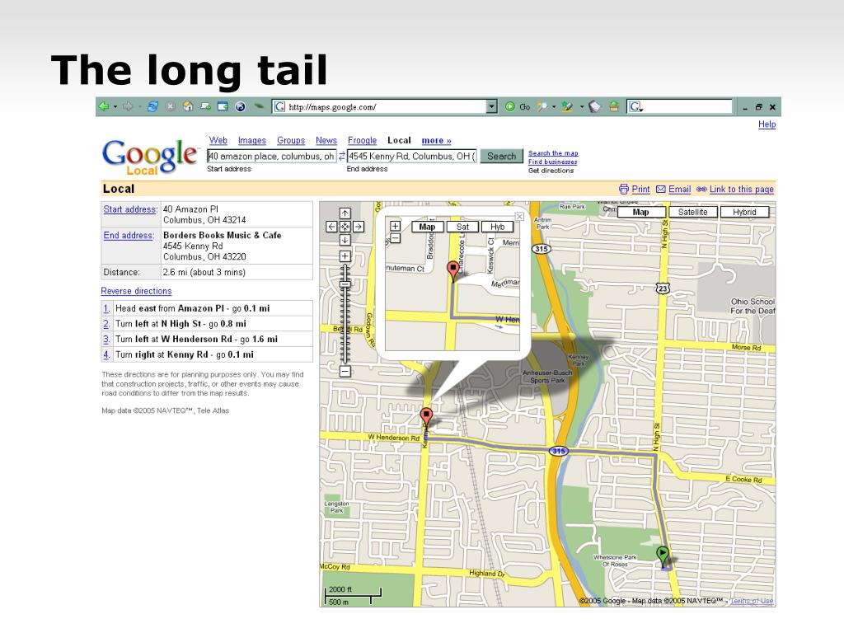Screen dimensions: 844x633
Task: Click the browser Forward arrow
Action: (x=128, y=106)
